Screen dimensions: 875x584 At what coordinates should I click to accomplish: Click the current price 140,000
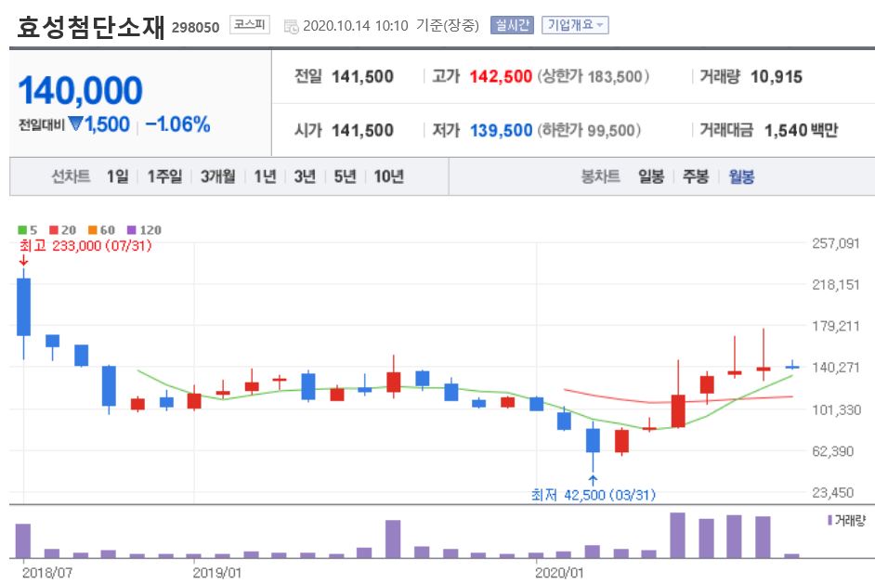[81, 90]
